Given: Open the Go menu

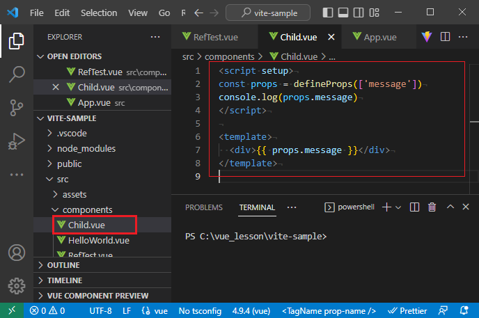Looking at the screenshot, I should point(164,13).
